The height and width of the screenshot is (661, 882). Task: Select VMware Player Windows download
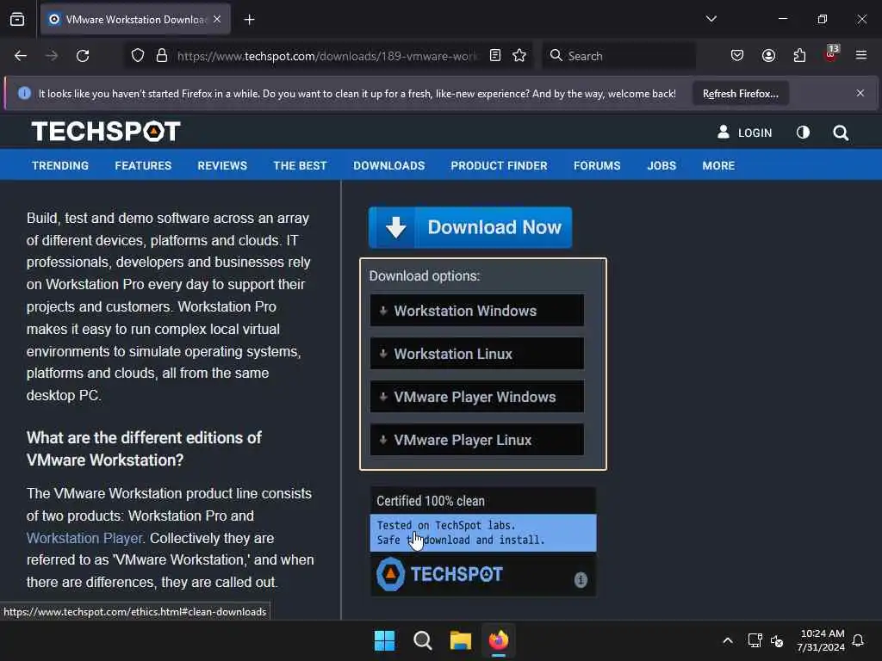477,397
